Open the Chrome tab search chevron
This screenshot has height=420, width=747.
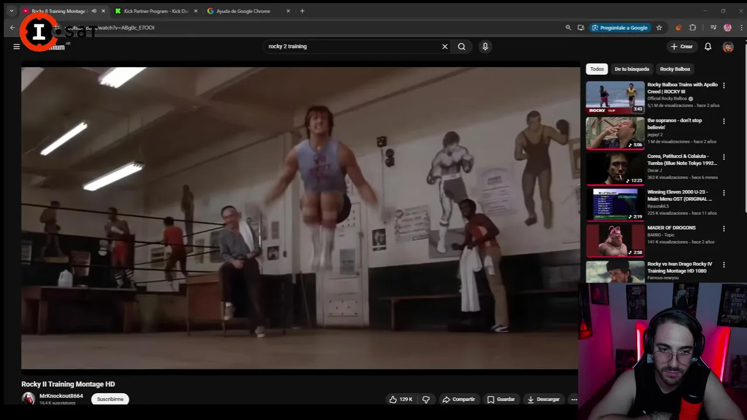pyautogui.click(x=11, y=11)
